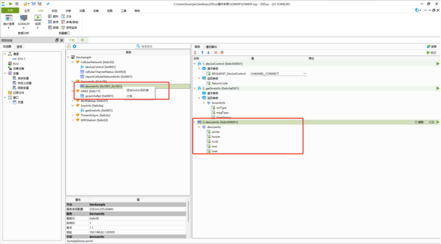
Task: Expand the RtcWakeup service node
Action: 73,101
